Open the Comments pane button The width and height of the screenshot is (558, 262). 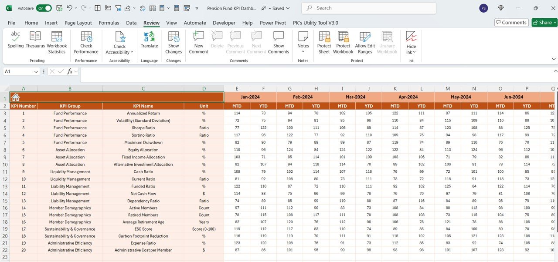[x=511, y=23]
